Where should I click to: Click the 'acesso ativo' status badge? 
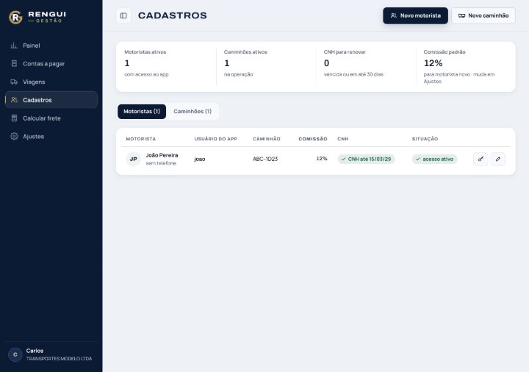tap(434, 159)
